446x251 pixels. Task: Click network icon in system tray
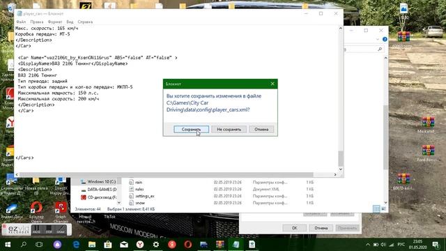tap(392, 245)
